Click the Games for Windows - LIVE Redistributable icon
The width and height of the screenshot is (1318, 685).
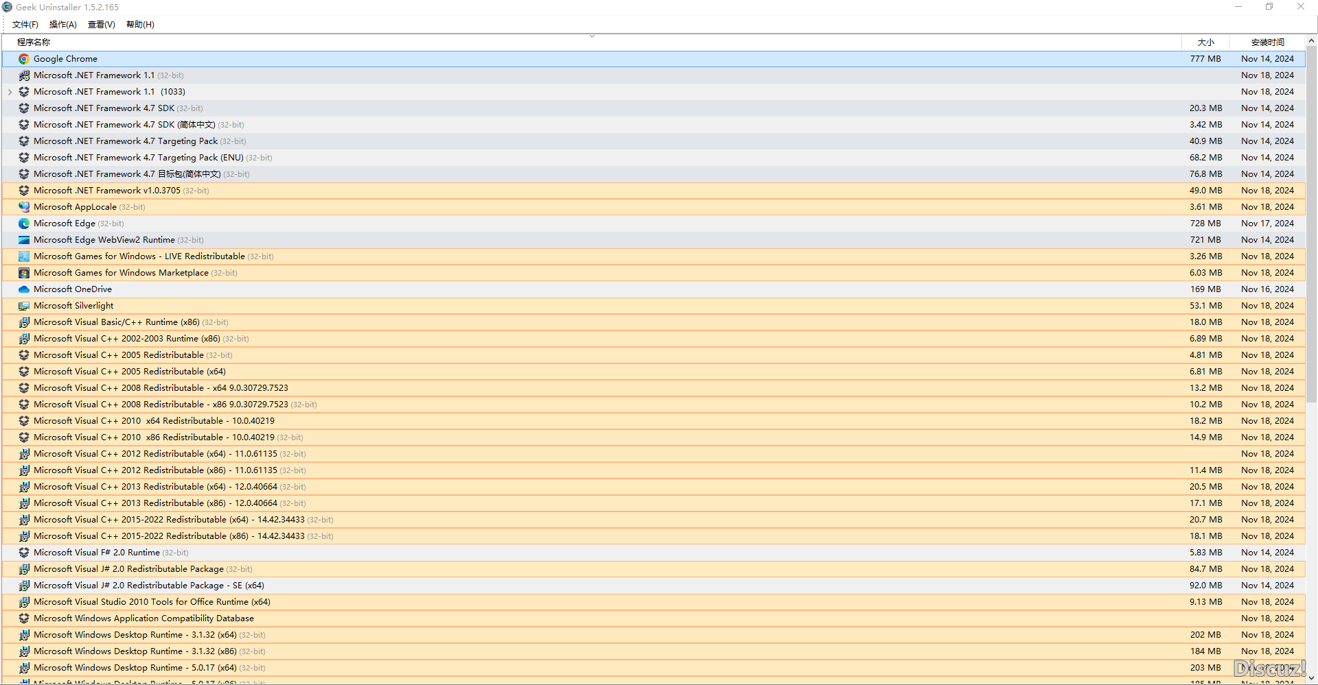(24, 256)
